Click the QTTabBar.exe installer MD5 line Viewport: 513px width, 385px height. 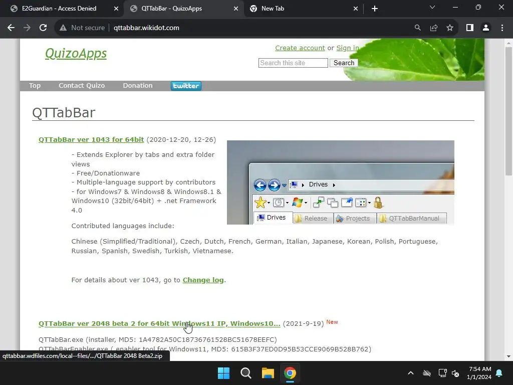coord(158,340)
